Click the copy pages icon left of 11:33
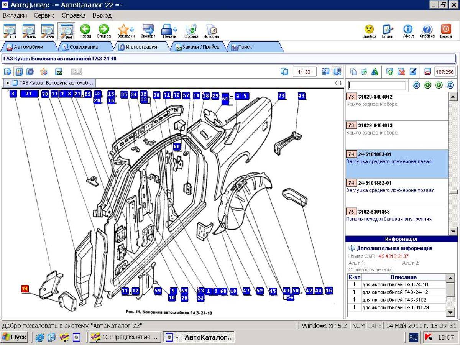Viewport: 460px width, 345px height. pyautogui.click(x=284, y=72)
